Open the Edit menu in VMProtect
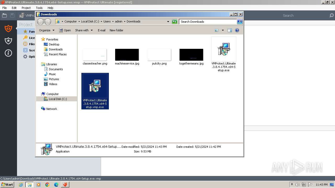 [14, 8]
